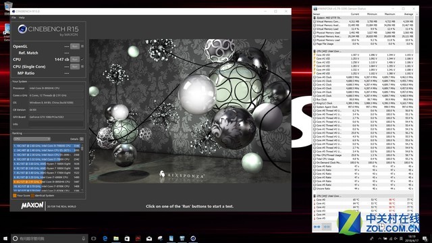
Task: Select ranking row 10 Core i7-8700K score 1408
Action: coord(47,186)
